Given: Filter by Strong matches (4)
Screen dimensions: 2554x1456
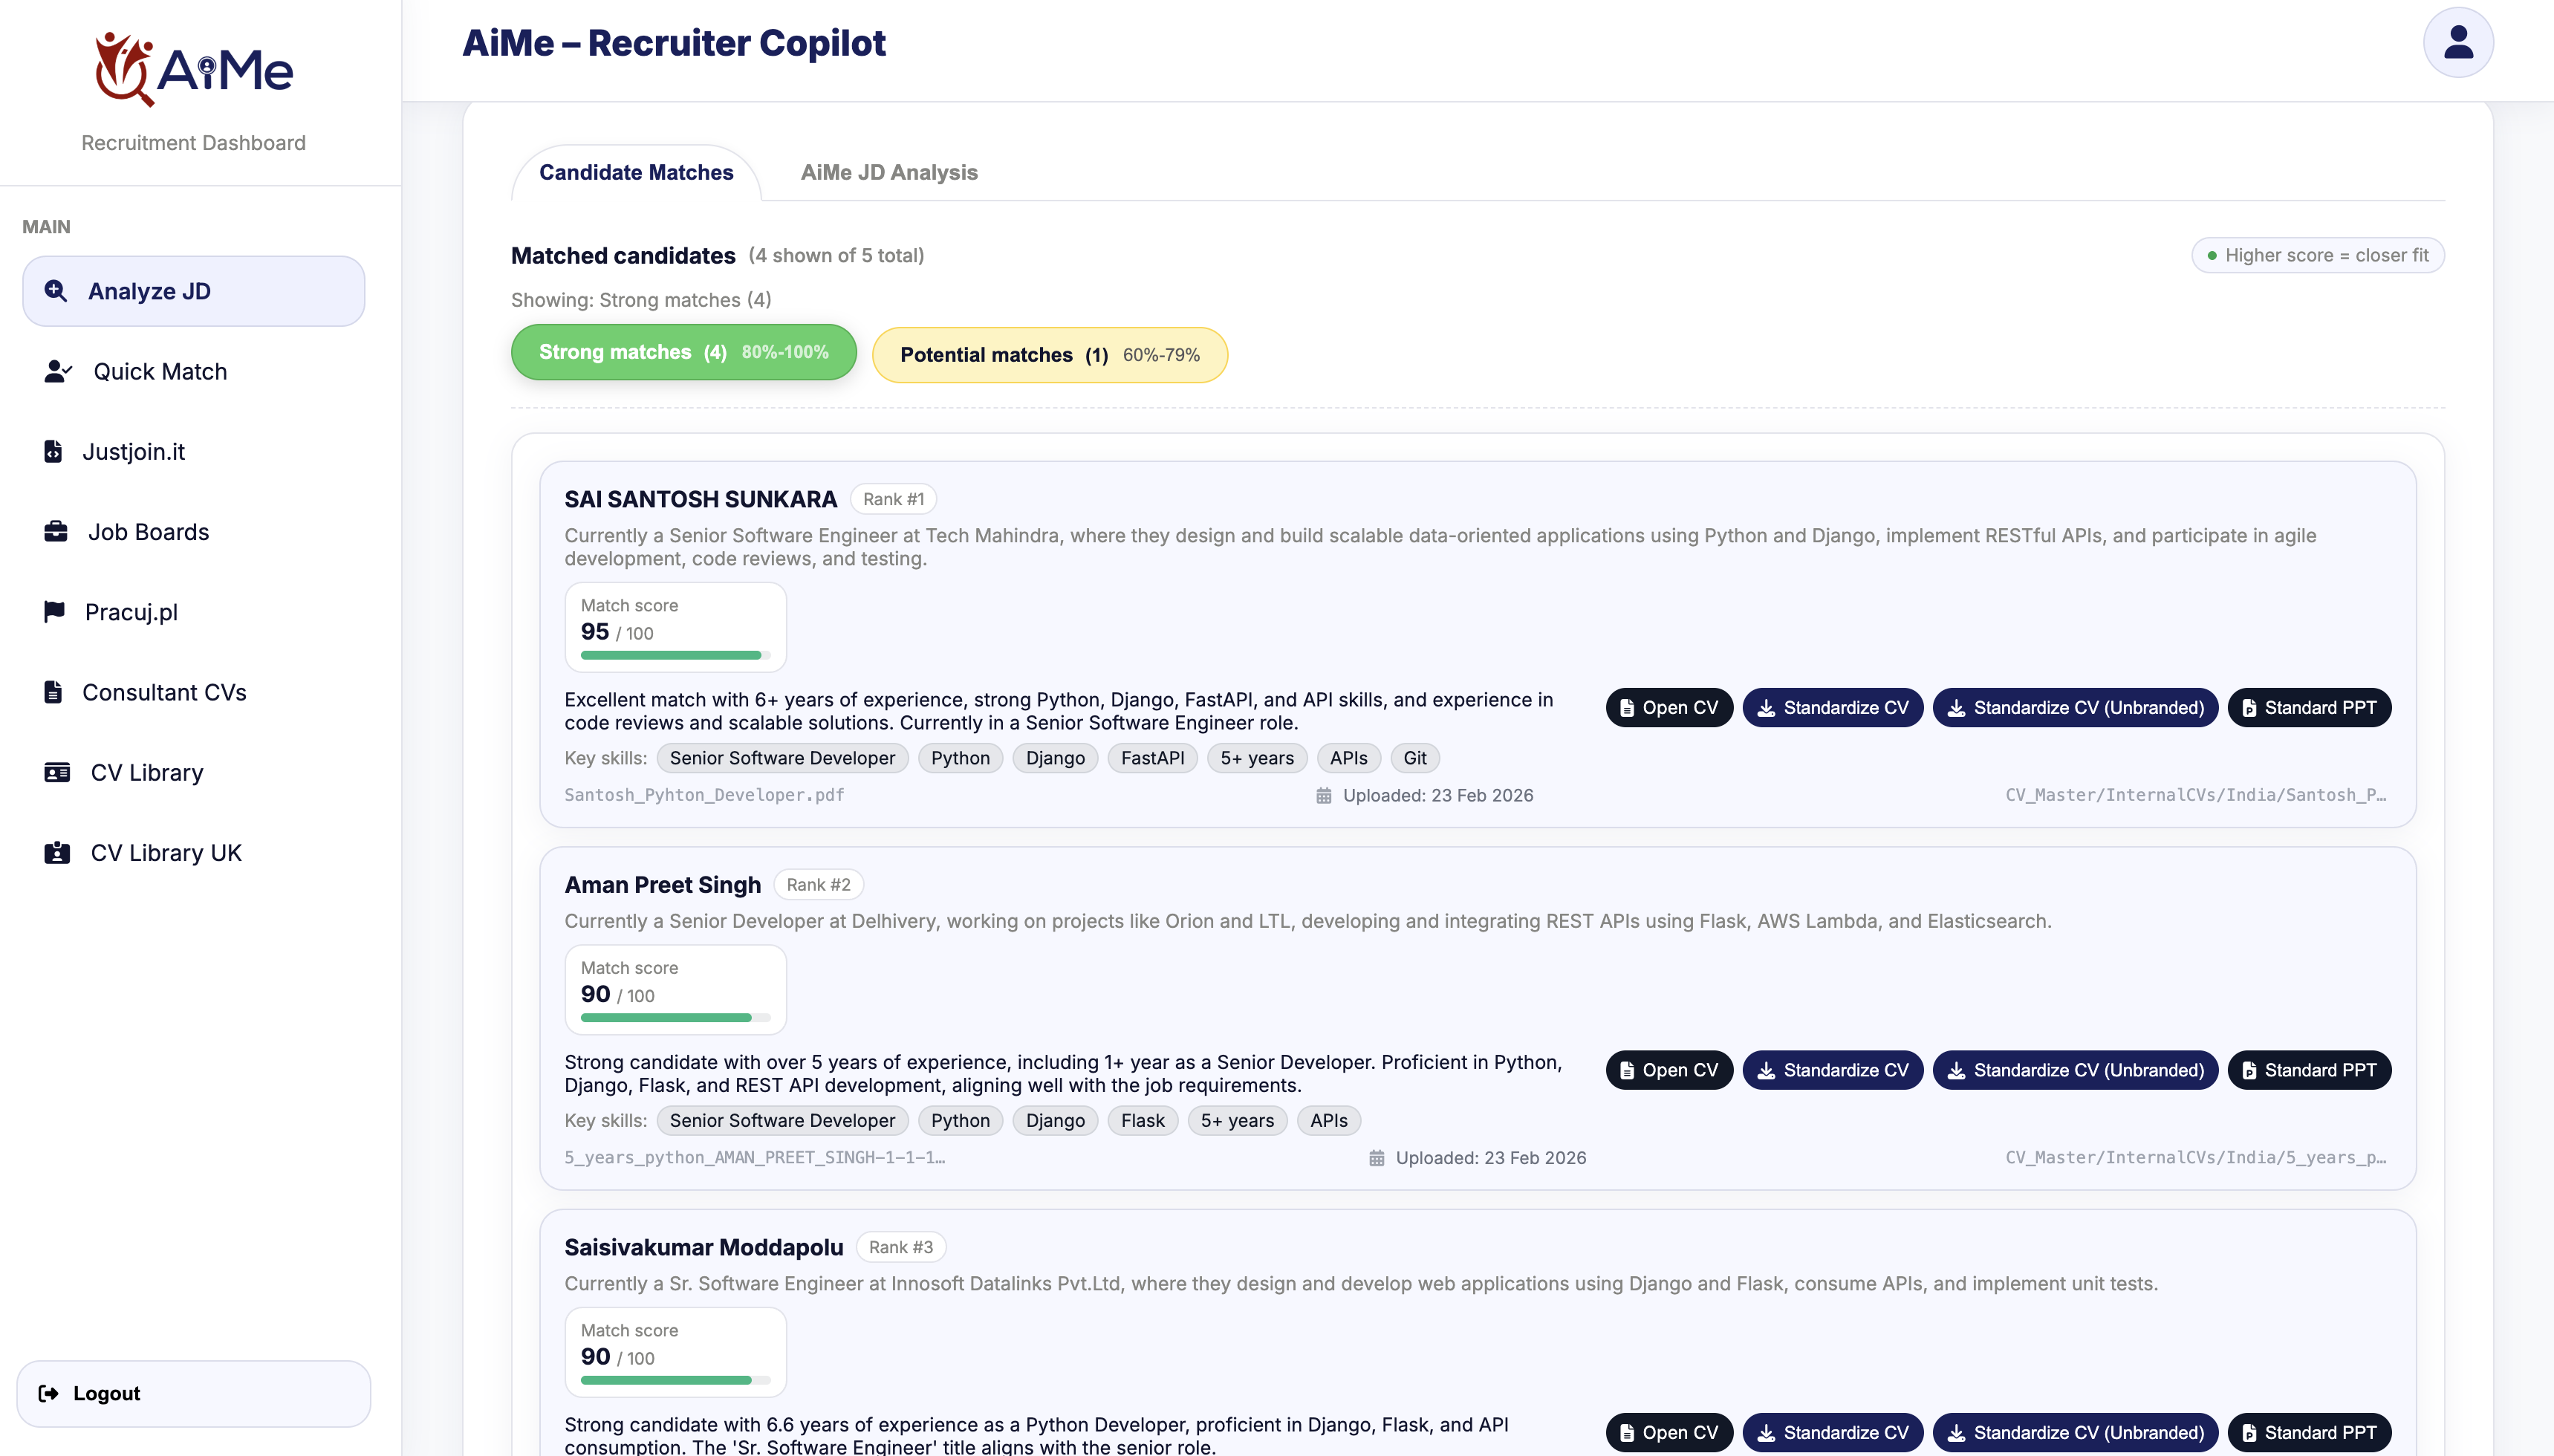Looking at the screenshot, I should coord(683,352).
